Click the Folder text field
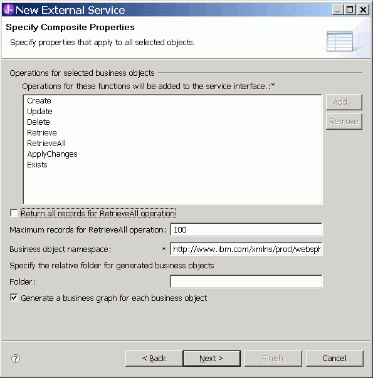The height and width of the screenshot is (378, 373). (x=246, y=281)
